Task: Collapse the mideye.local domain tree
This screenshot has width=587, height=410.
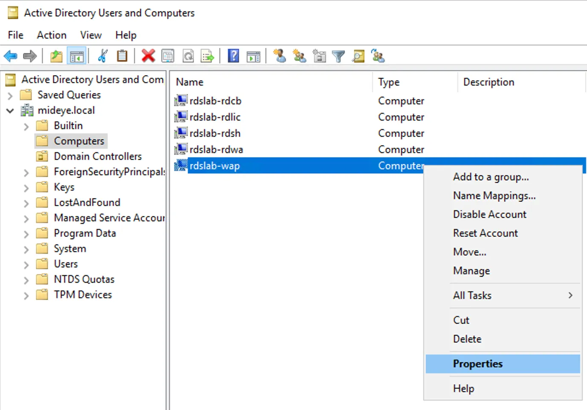Action: tap(10, 110)
